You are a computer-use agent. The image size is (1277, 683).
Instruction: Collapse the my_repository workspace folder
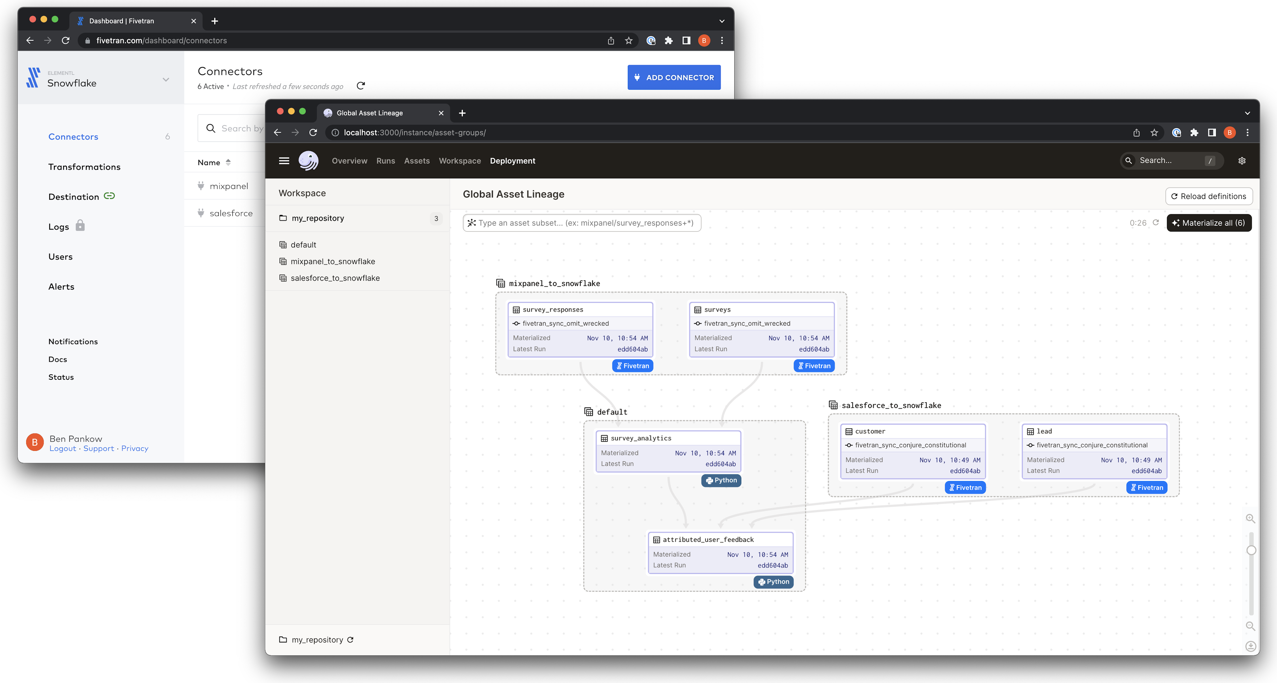pos(317,218)
